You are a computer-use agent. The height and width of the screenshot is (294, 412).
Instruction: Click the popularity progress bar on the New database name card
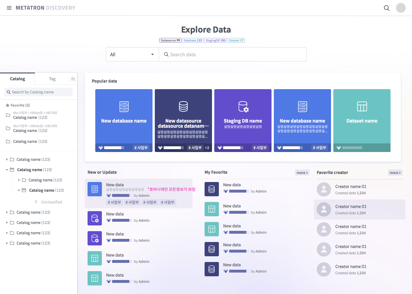point(114,147)
